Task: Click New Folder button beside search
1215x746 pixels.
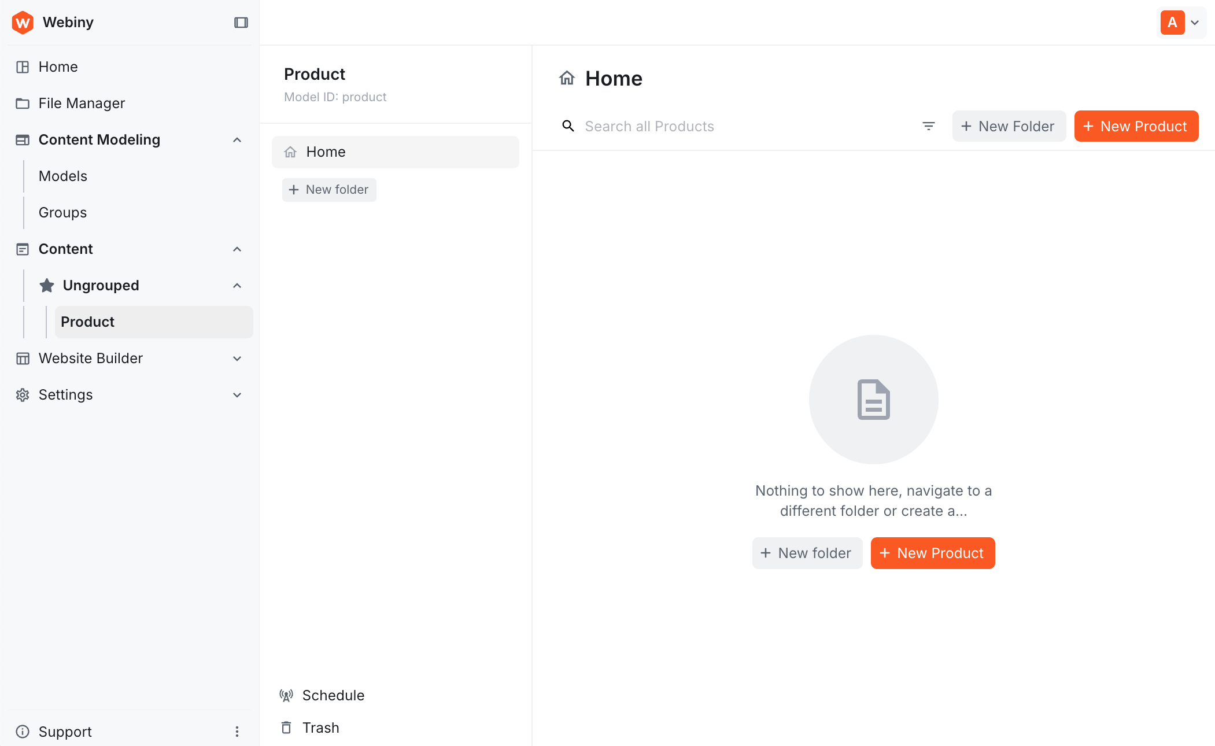Action: click(x=1009, y=126)
